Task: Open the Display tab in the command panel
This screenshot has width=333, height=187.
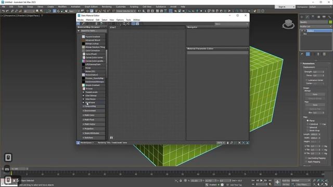Action: (x=324, y=17)
